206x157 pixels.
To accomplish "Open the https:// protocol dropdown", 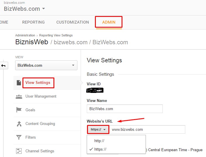I will [98, 130].
